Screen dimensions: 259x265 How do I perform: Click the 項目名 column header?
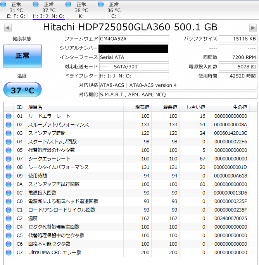point(35,107)
